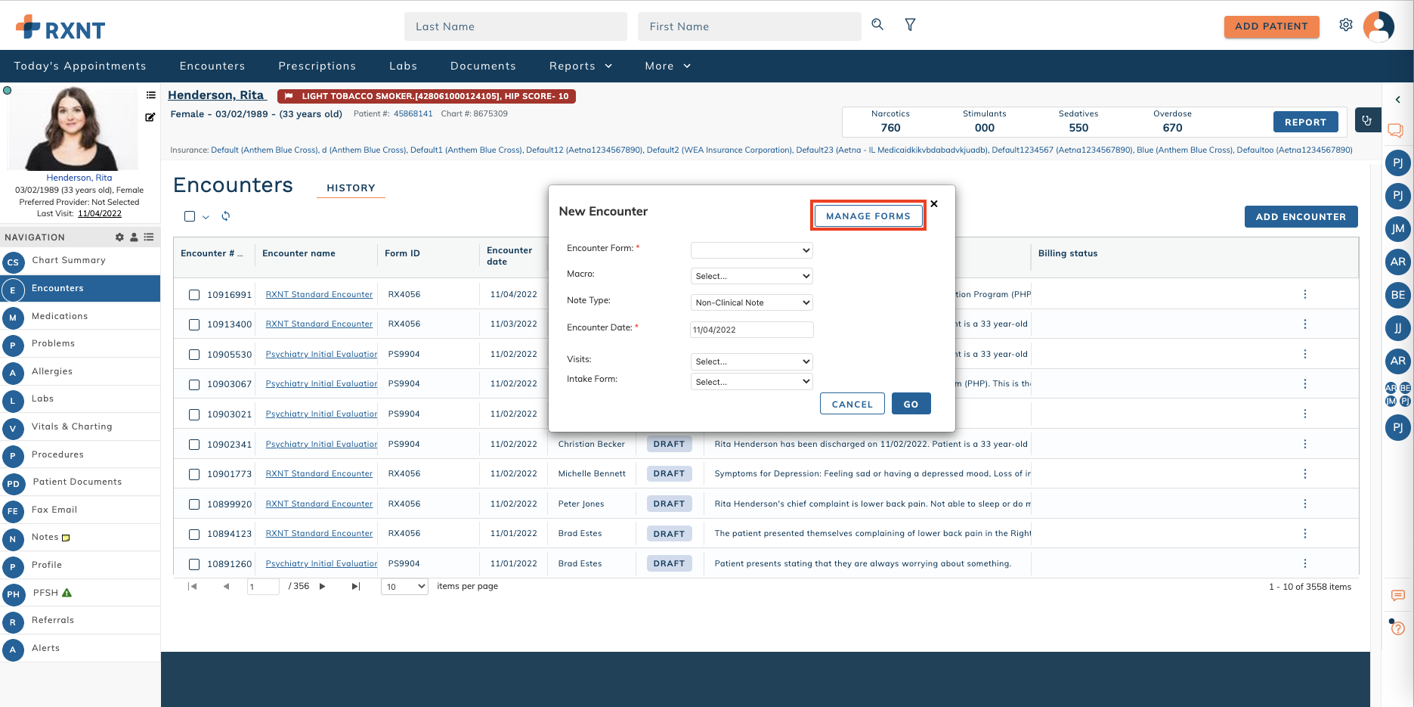Click ADD ENCOUNTER
This screenshot has height=707, width=1414.
pyautogui.click(x=1301, y=216)
